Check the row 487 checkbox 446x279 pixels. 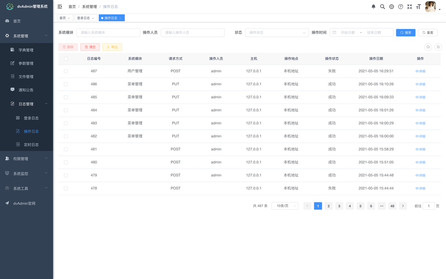(x=66, y=71)
